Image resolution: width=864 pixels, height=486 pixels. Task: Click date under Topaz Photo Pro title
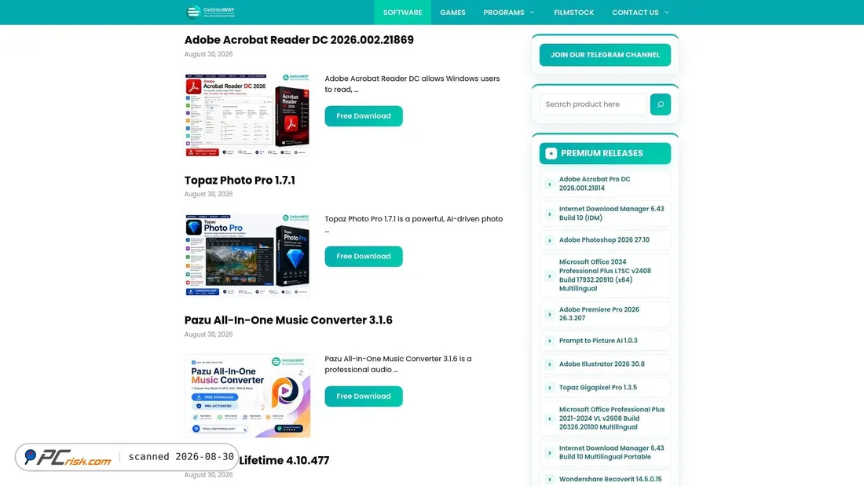pos(208,194)
